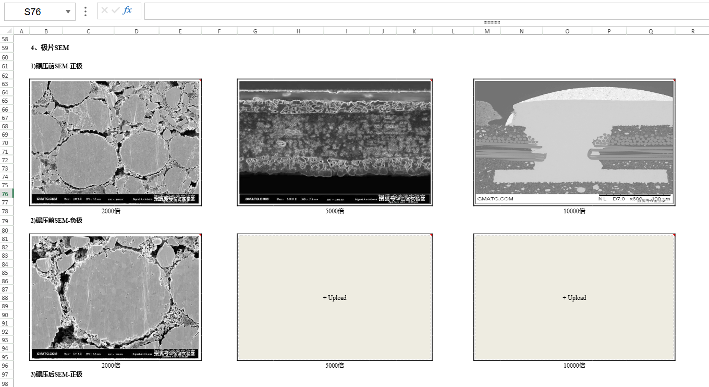Click + Upload in the negative electrode 5000倍 placeholder
Viewport: 709px width, 387px height.
334,298
